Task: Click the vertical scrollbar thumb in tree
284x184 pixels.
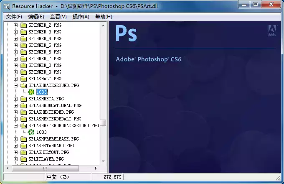Action: [103, 123]
